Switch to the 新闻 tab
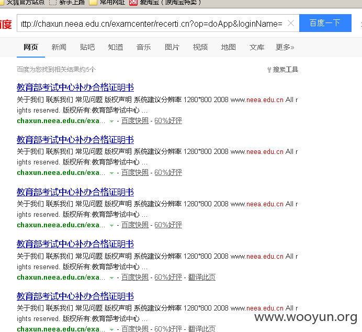 [x=59, y=47]
